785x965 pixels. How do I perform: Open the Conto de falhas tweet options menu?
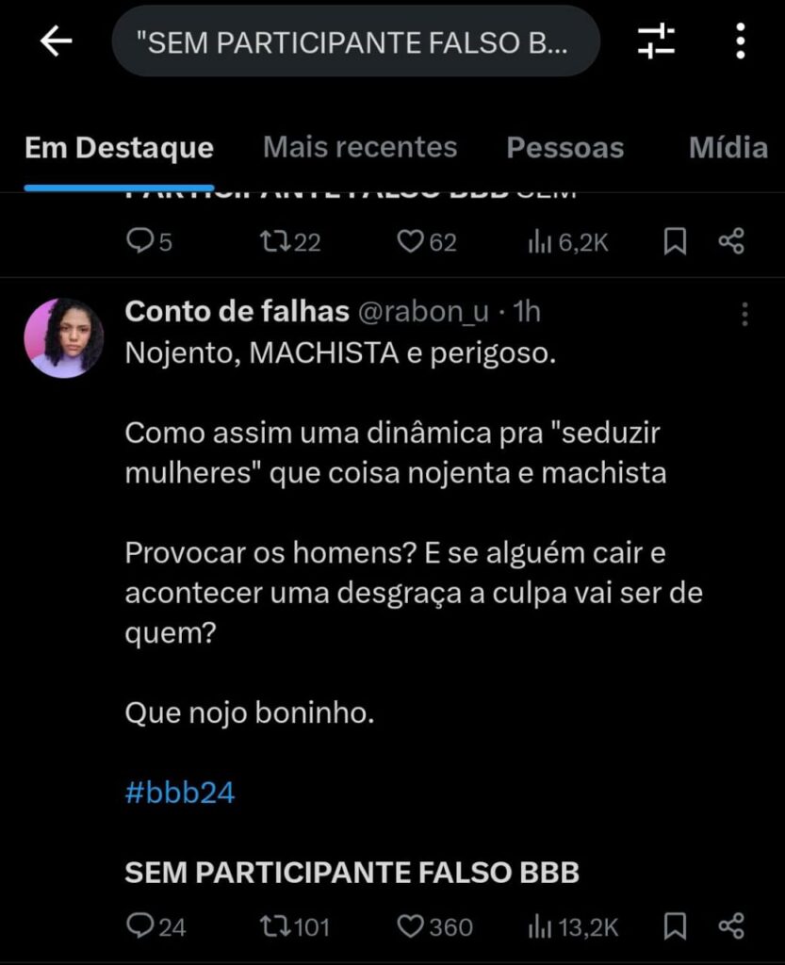click(x=744, y=314)
